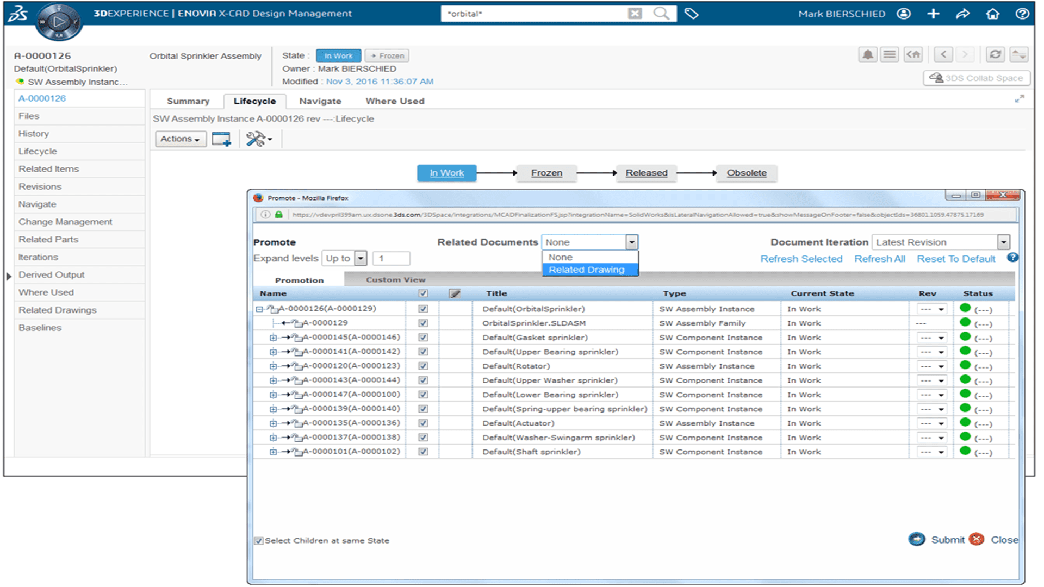The image size is (1044, 587).
Task: Switch to the Summary tab
Action: pos(188,101)
